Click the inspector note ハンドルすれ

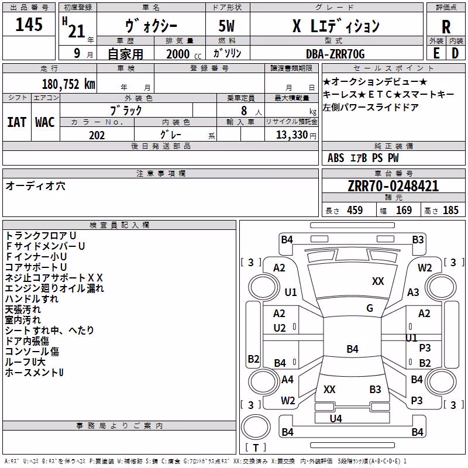tap(32, 298)
